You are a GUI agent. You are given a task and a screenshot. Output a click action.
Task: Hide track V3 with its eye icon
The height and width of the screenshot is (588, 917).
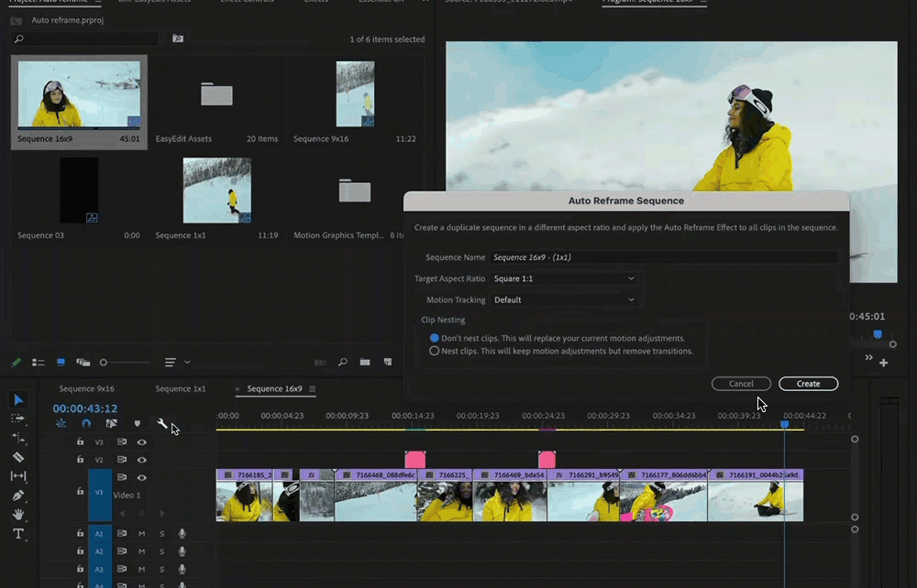(x=141, y=442)
